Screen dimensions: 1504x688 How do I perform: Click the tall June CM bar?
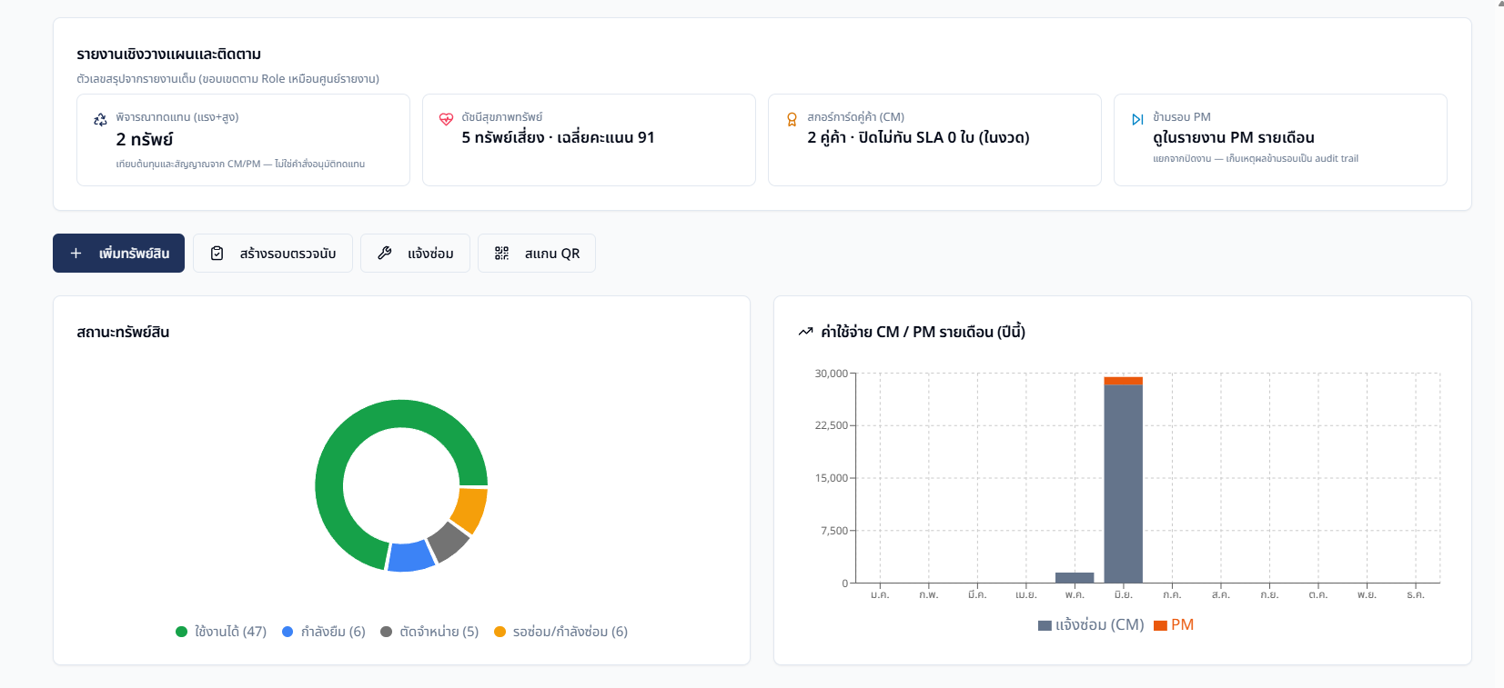coord(1124,484)
